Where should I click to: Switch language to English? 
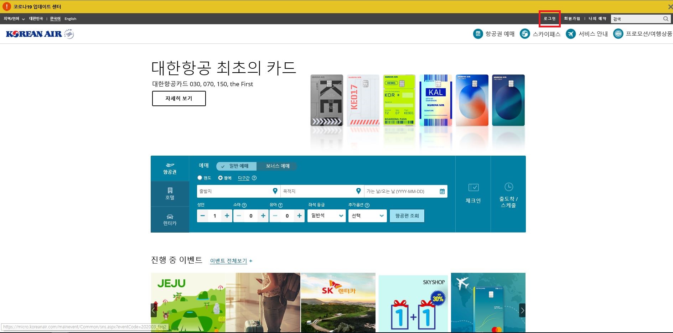[x=71, y=19]
